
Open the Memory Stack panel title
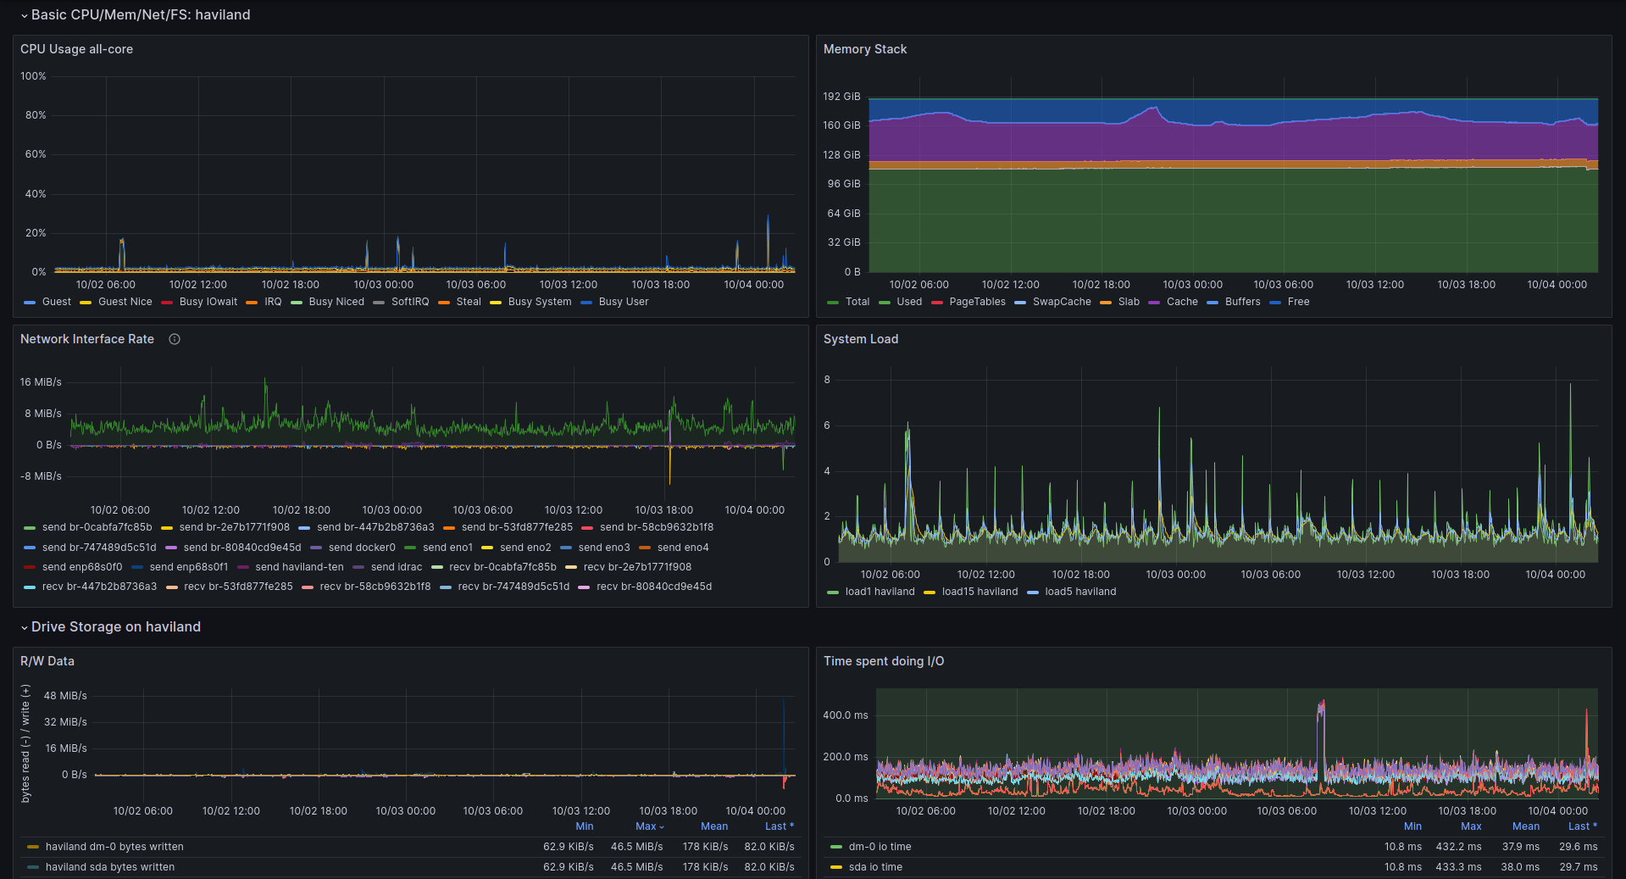tap(865, 49)
